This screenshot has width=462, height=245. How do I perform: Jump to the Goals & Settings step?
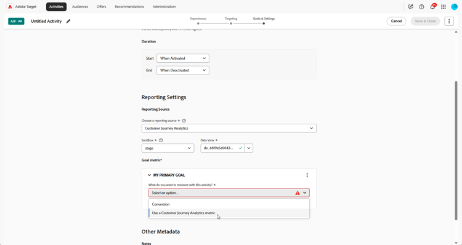(x=264, y=20)
